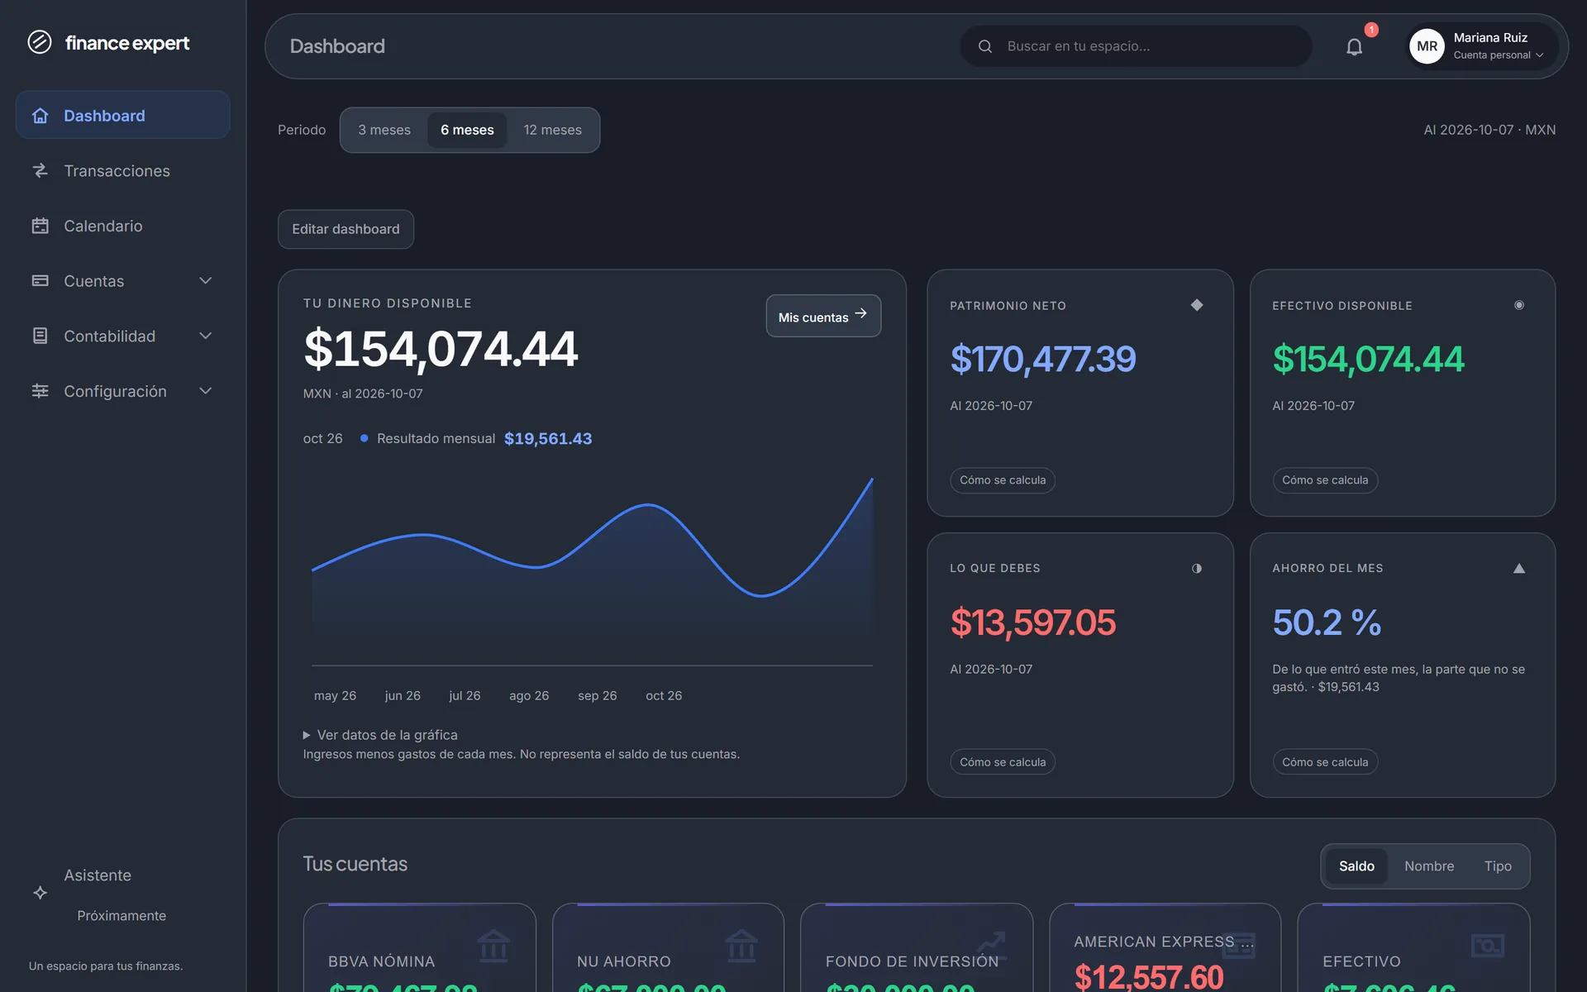The image size is (1587, 992).
Task: Sort accounts by Saldo
Action: [x=1356, y=866]
